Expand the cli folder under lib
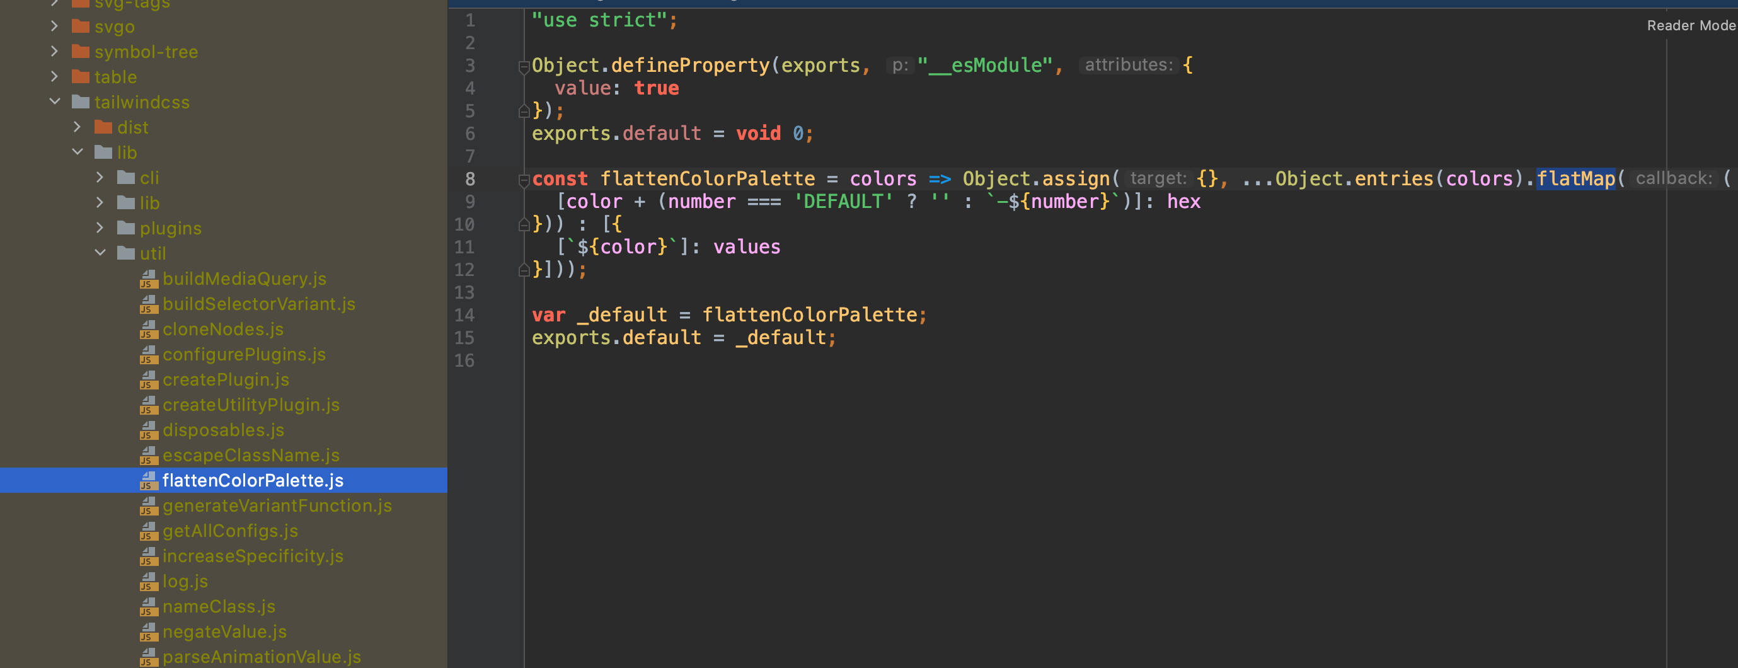Image resolution: width=1738 pixels, height=668 pixels. click(101, 178)
